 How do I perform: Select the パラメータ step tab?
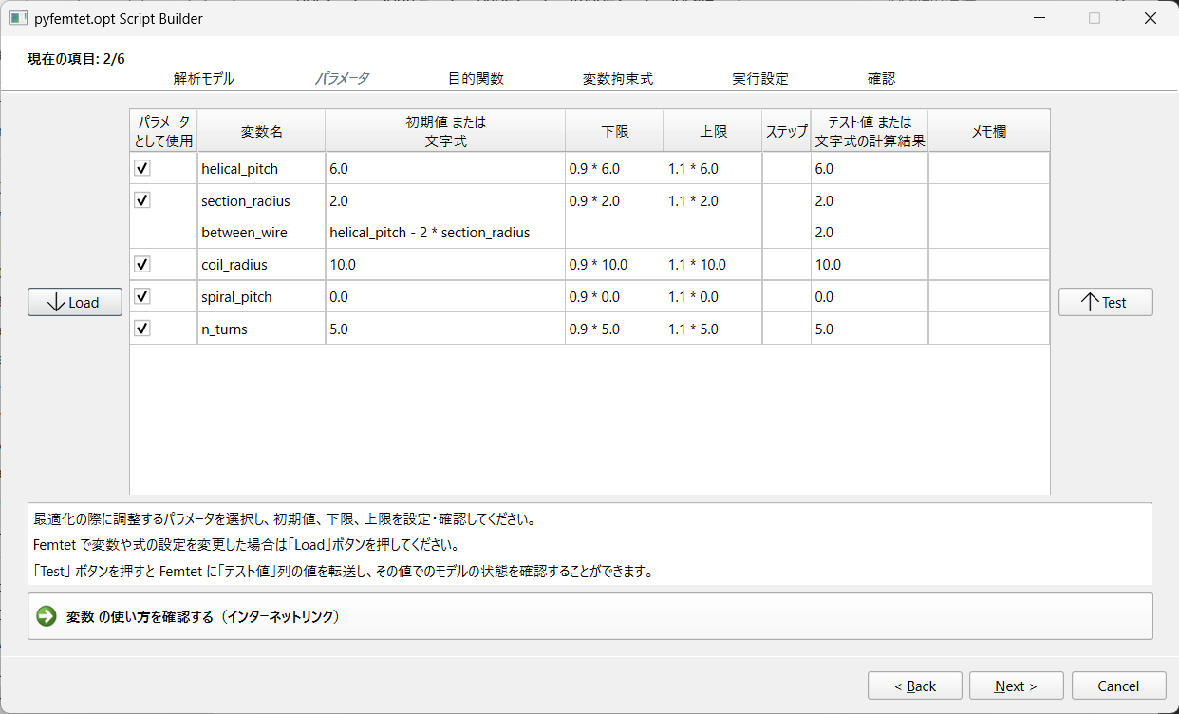pos(342,79)
